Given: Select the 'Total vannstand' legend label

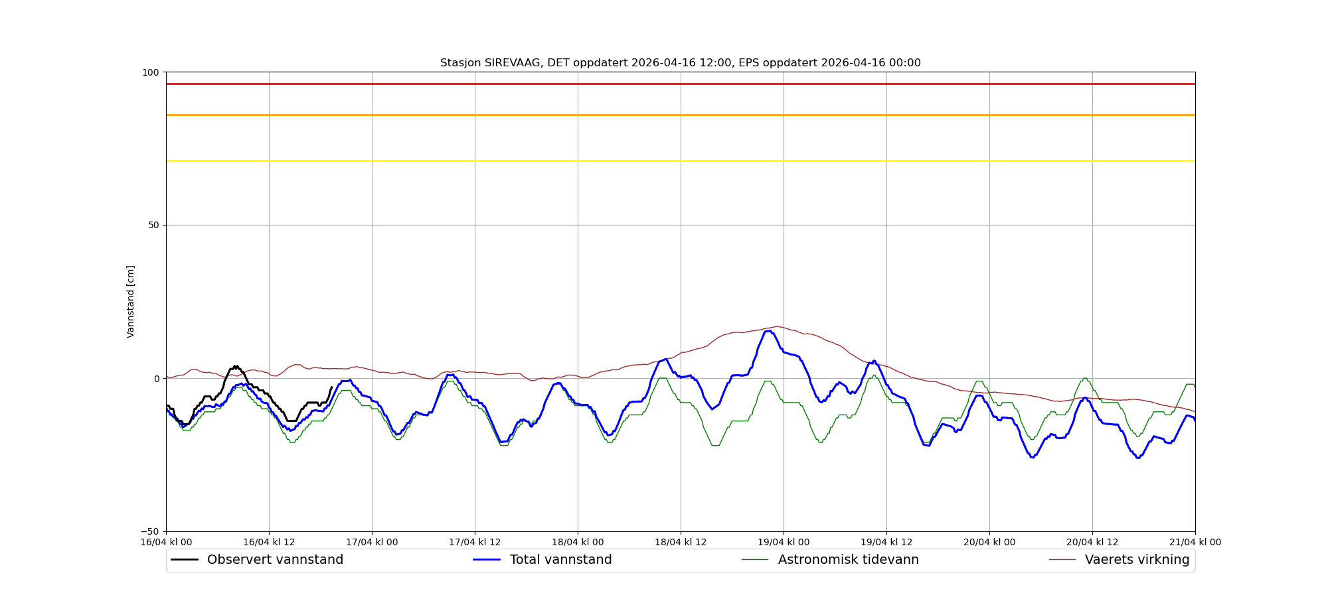Looking at the screenshot, I should [x=560, y=560].
